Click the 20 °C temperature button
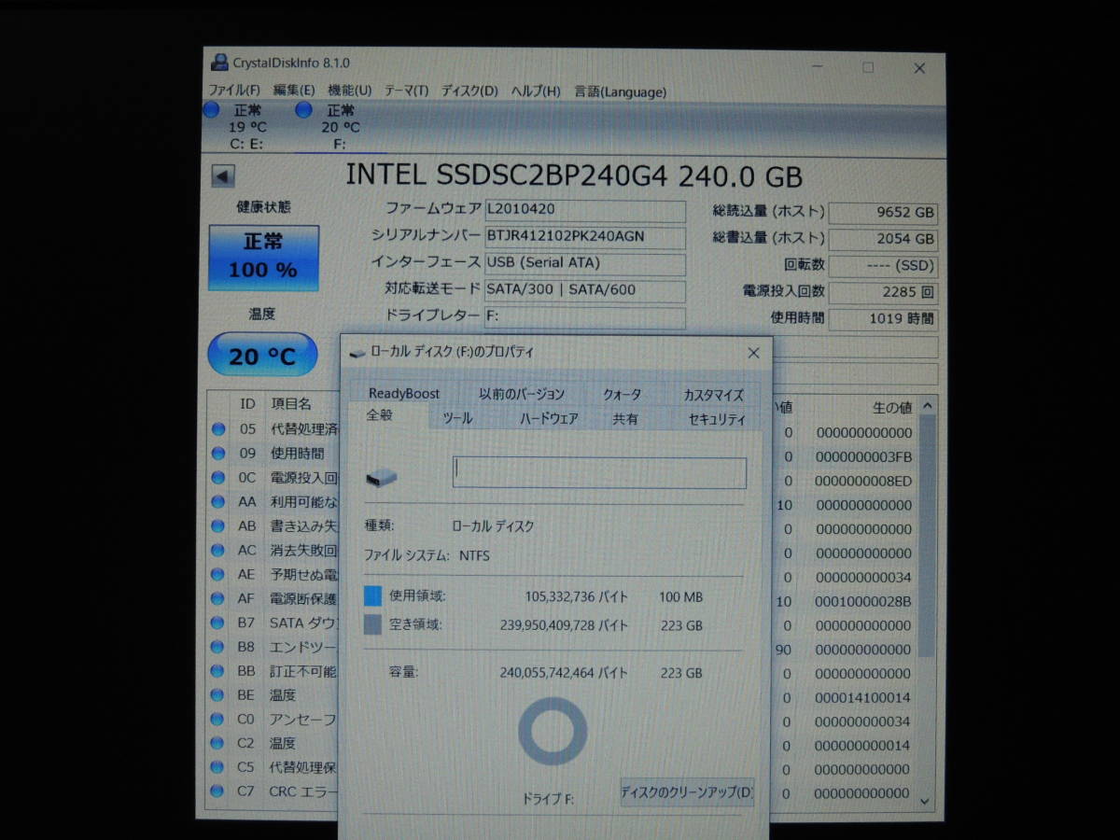Viewport: 1120px width, 840px height. [262, 355]
